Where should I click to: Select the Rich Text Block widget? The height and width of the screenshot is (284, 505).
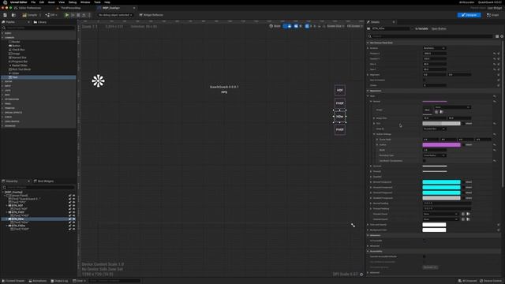[x=20, y=69]
